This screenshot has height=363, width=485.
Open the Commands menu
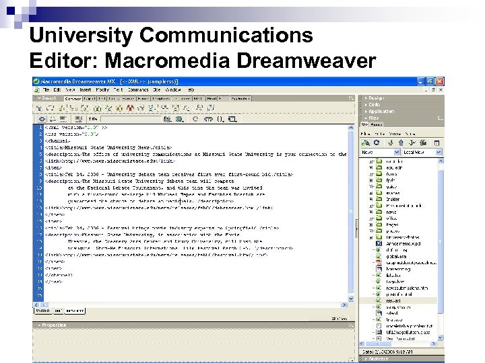click(138, 90)
